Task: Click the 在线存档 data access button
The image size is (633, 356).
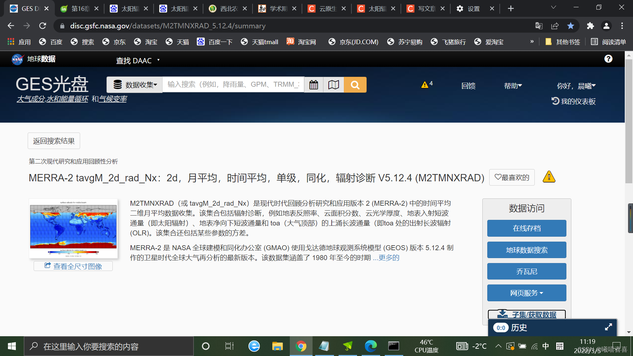Action: (527, 228)
